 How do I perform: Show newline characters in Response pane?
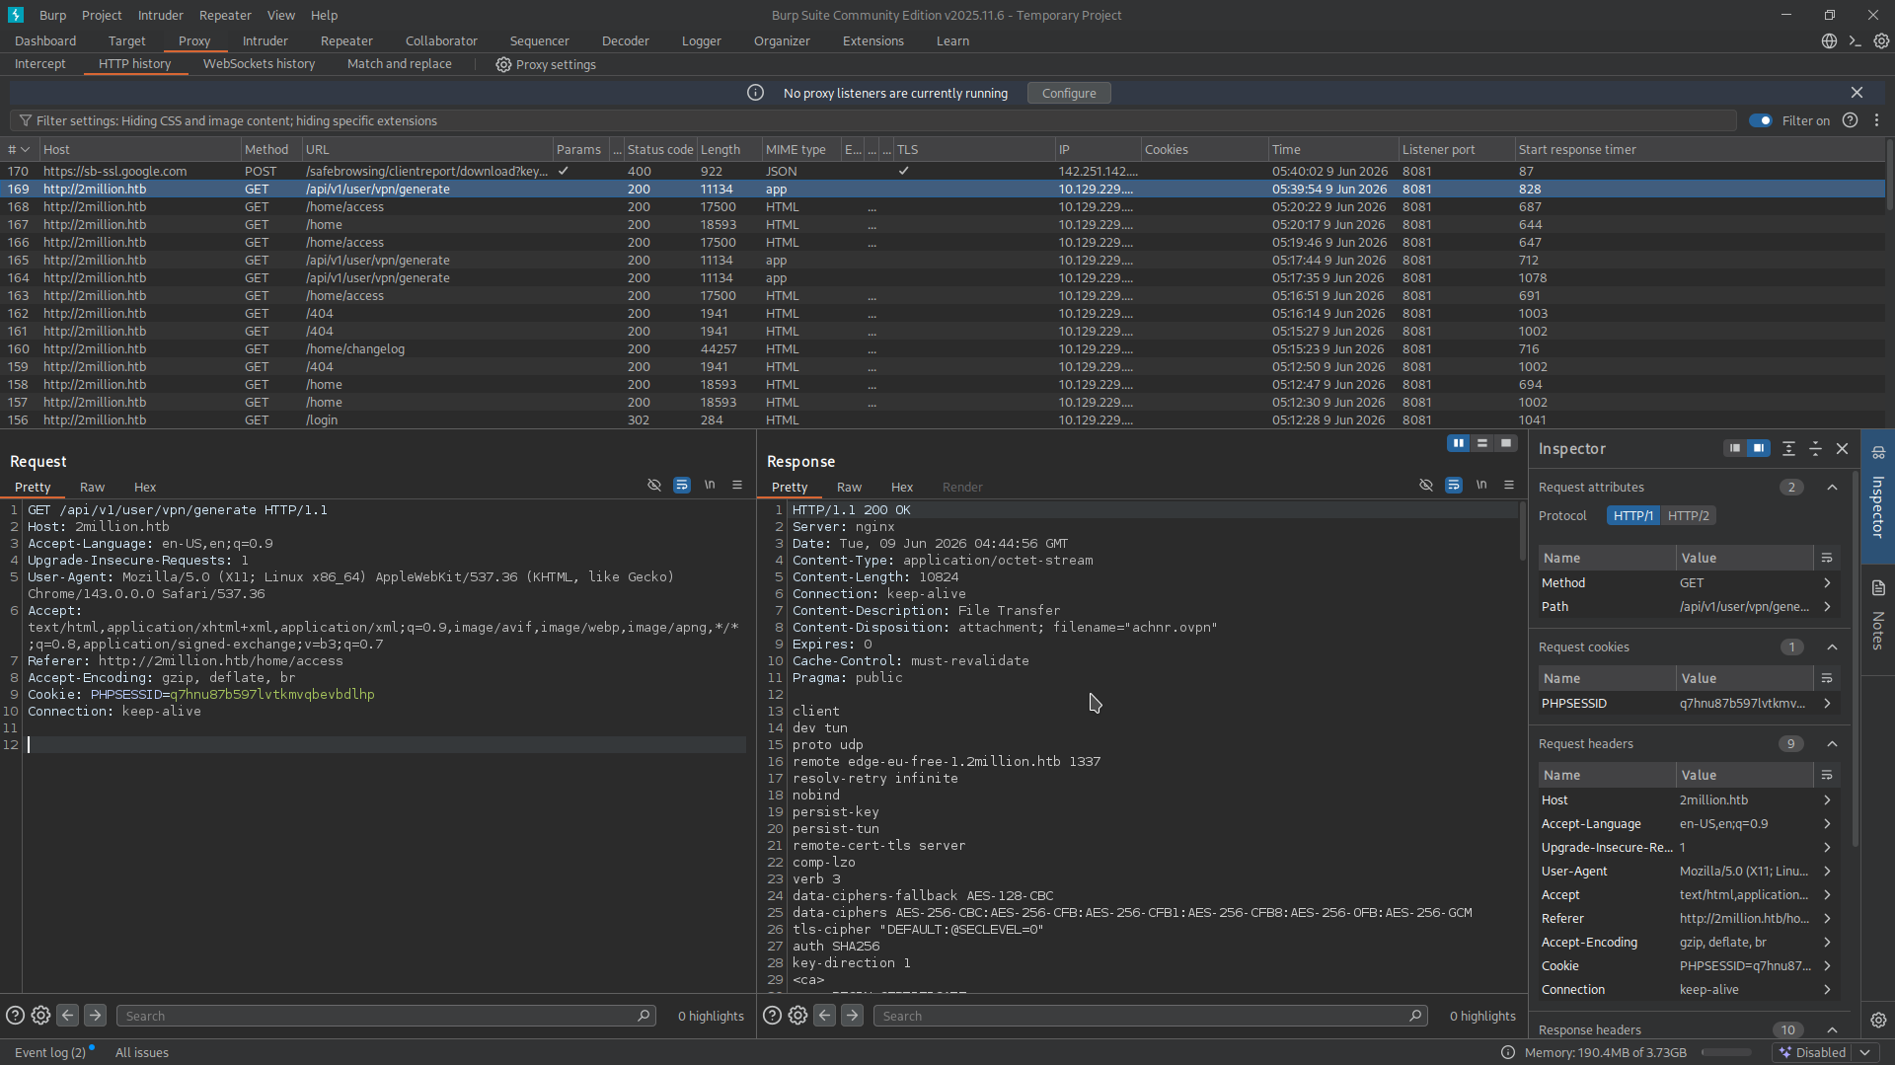1481,486
